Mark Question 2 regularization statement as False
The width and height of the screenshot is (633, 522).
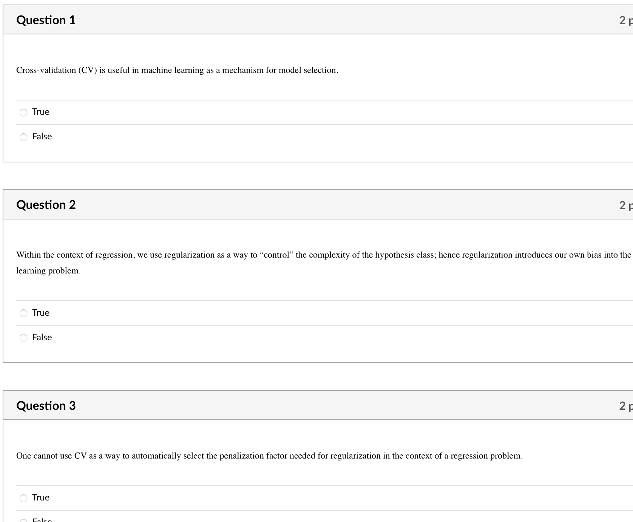tap(23, 338)
